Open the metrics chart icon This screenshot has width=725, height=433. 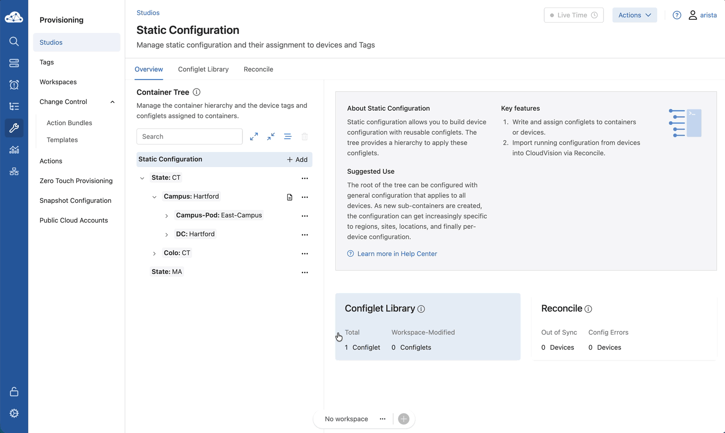click(x=14, y=150)
